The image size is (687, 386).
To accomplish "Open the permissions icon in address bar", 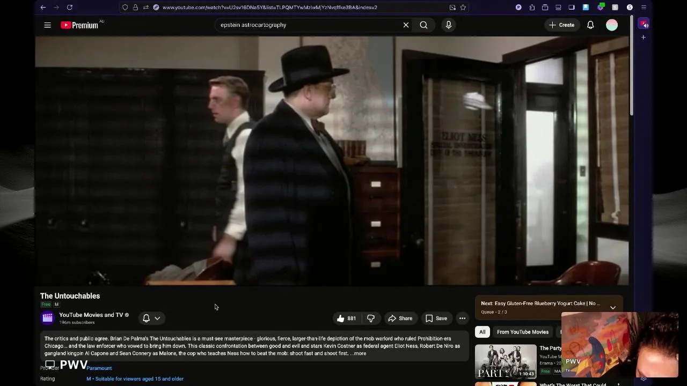I will pos(145,7).
